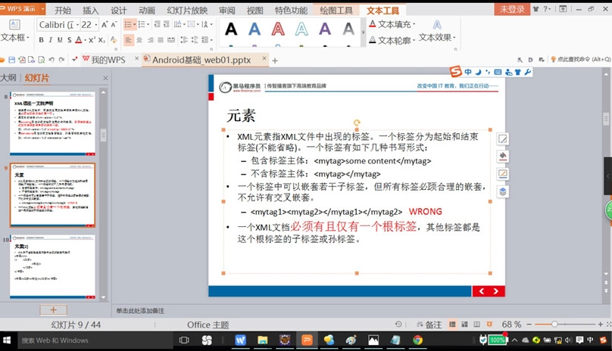Open WPS 演示 application menu
Screen dimensions: 612x351
point(23,8)
